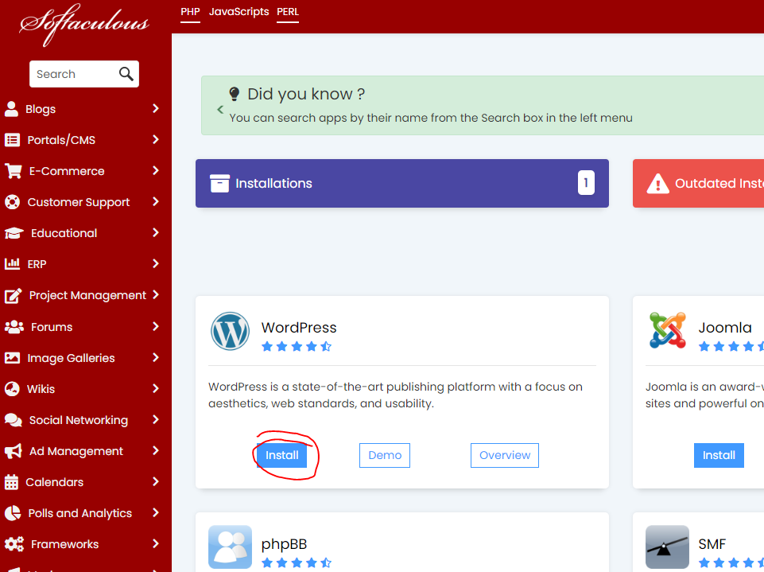Image resolution: width=764 pixels, height=572 pixels.
Task: Rate WordPress using the star rating
Action: (297, 347)
